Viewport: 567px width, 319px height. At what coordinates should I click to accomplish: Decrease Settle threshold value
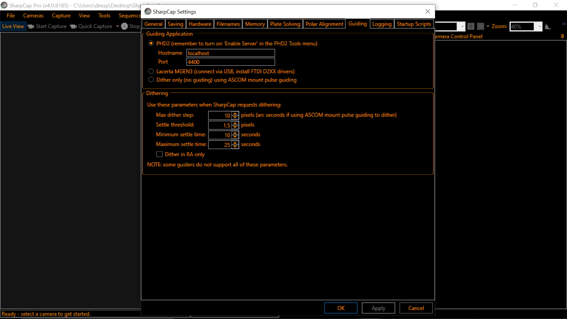[235, 127]
